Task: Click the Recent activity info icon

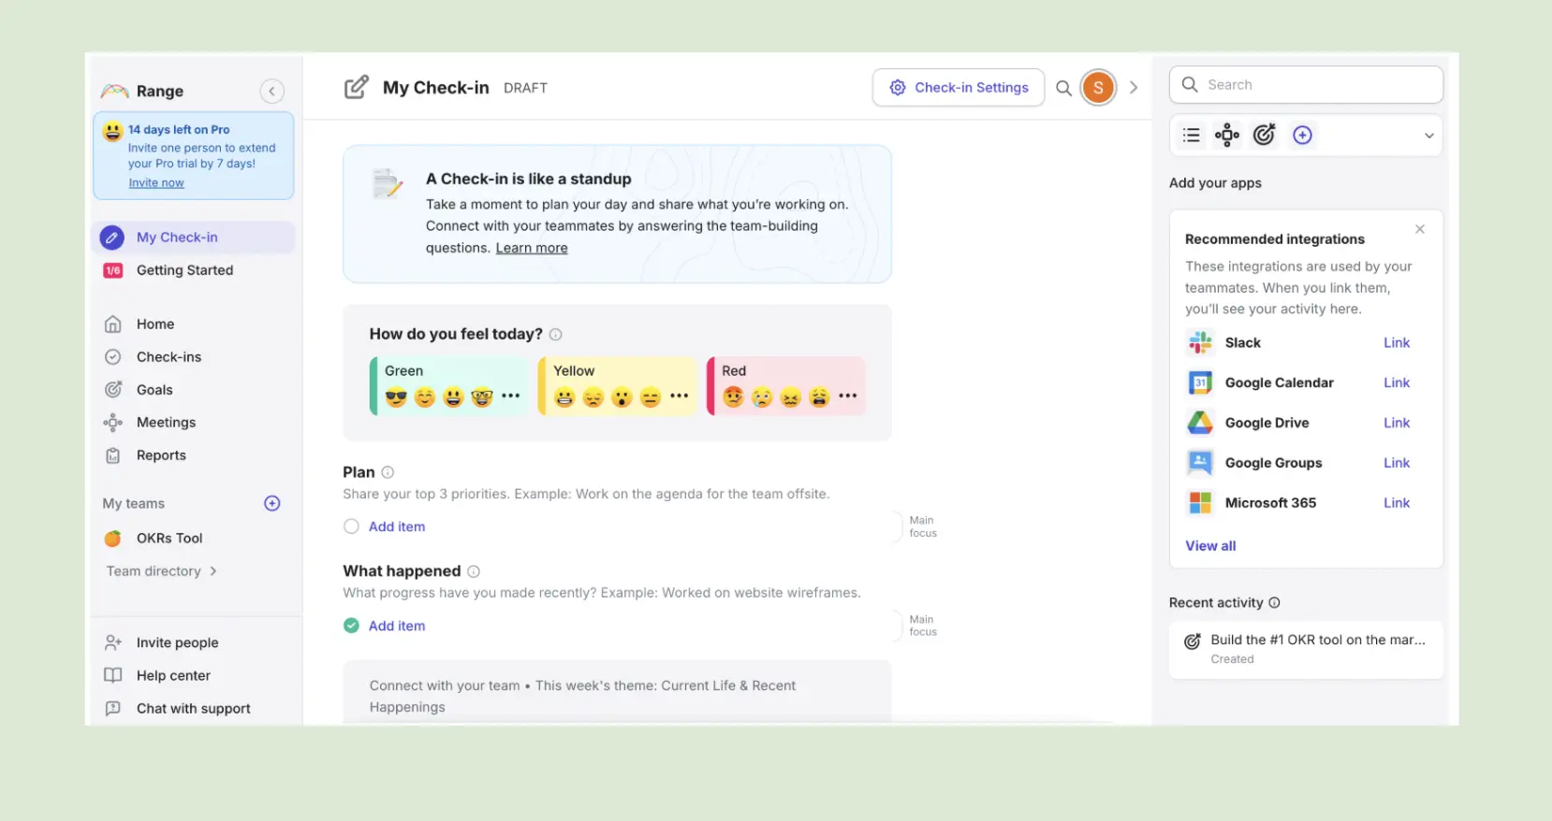Action: pyautogui.click(x=1274, y=603)
